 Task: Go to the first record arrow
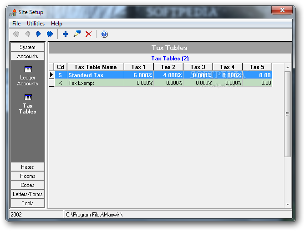click(x=16, y=34)
